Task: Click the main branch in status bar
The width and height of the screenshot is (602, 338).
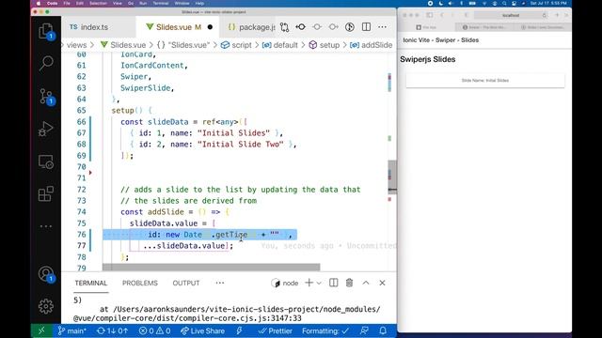Action: pos(72,330)
